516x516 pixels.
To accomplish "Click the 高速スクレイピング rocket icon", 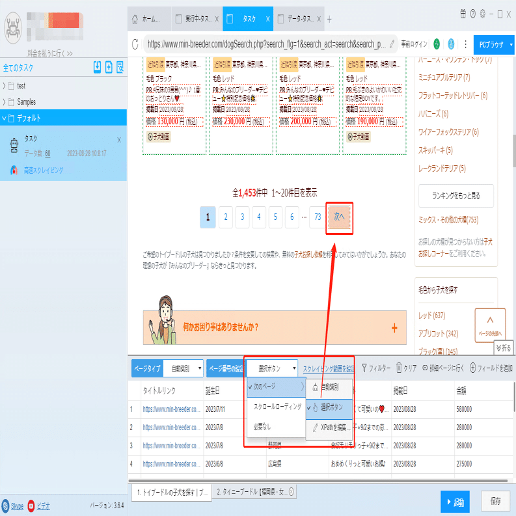I will (x=14, y=170).
